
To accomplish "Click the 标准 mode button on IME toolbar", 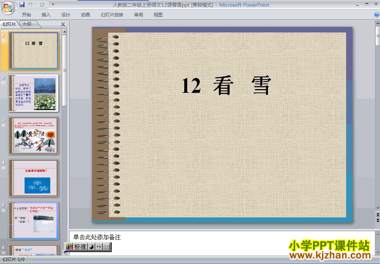I will coord(80,247).
